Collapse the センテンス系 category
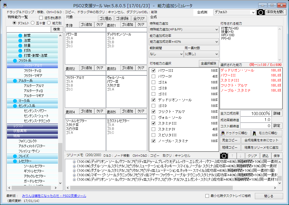289x205 pixels. pos(15,106)
